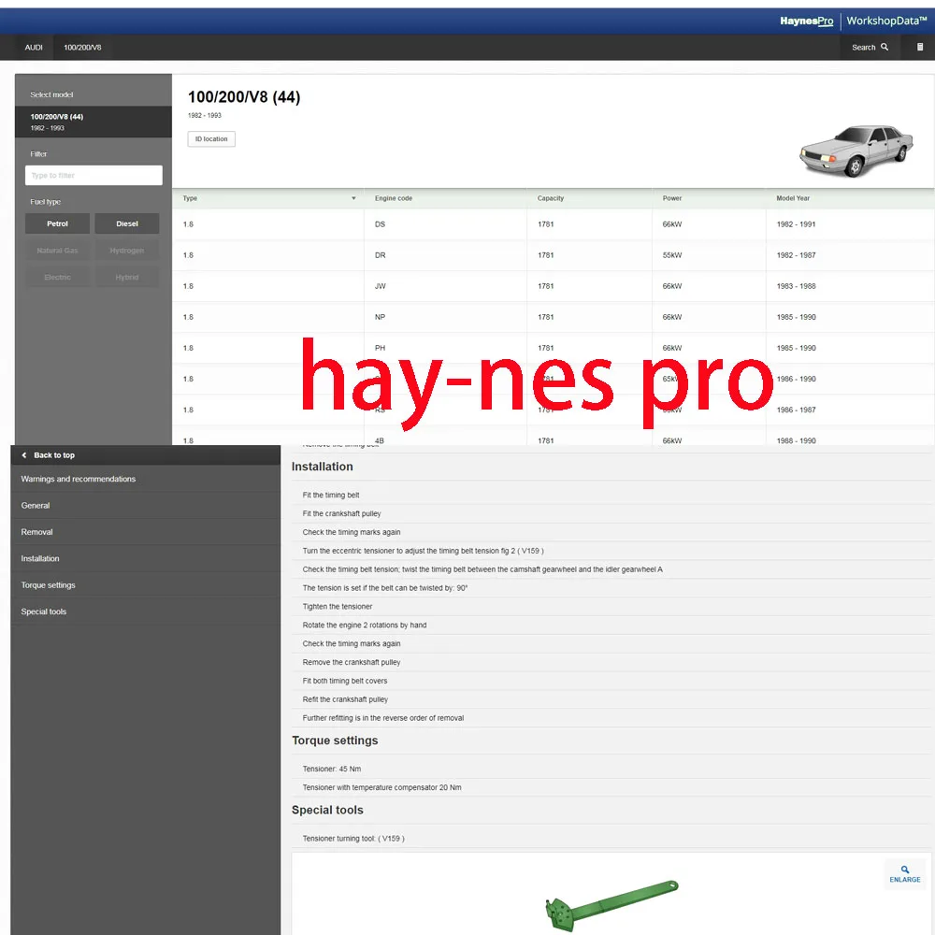Click the Type to filter input field
The height and width of the screenshot is (935, 935).
point(93,175)
